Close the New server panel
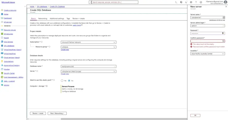 [x=226, y=7]
